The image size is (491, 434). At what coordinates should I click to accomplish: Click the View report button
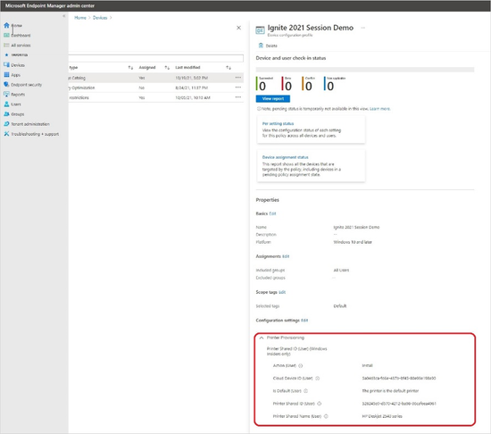click(x=273, y=98)
